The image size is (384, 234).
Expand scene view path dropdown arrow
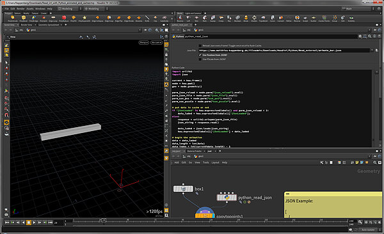point(140,30)
